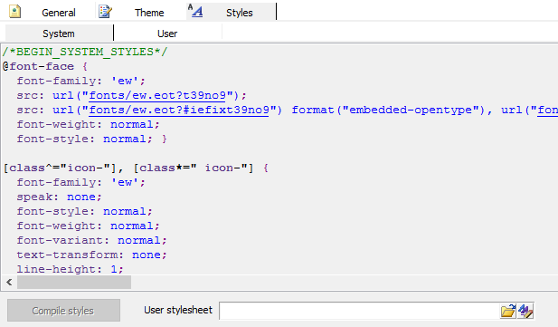Open the fonts/ew.eot?t39no9 link

pos(157,96)
